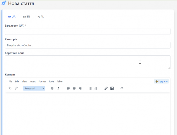Image resolution: width=177 pixels, height=135 pixels.
Task: Open the Edit menu in editor
Action: [17, 81]
